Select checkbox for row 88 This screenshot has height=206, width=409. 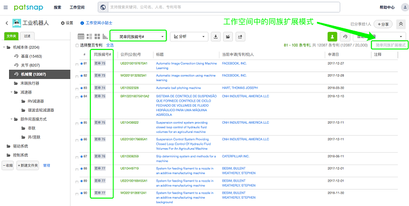point(77,170)
